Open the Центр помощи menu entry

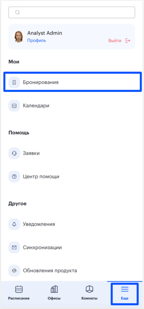click(x=72, y=176)
